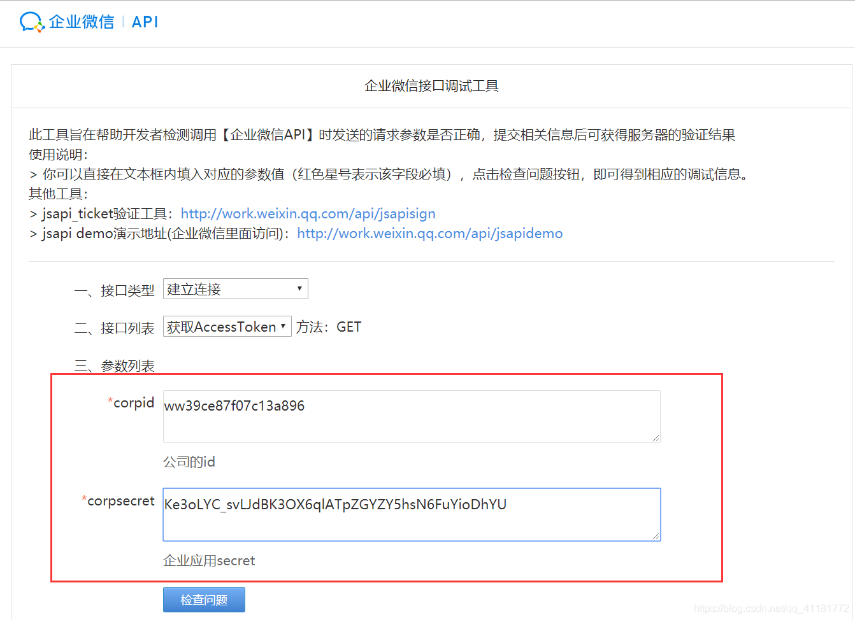Viewport: 855px width, 620px height.
Task: Open the jsapisign verification tool link
Action: coord(308,214)
